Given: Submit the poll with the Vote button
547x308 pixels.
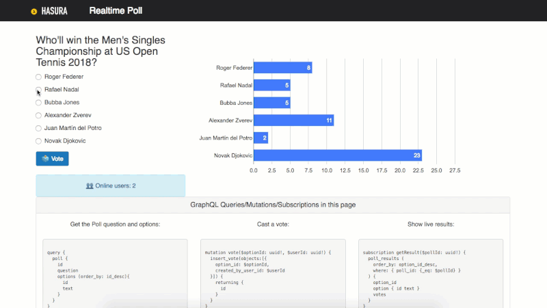Looking at the screenshot, I should point(53,159).
